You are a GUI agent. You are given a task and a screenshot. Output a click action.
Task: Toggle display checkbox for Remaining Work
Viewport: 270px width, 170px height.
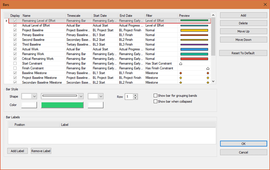pos(15,54)
